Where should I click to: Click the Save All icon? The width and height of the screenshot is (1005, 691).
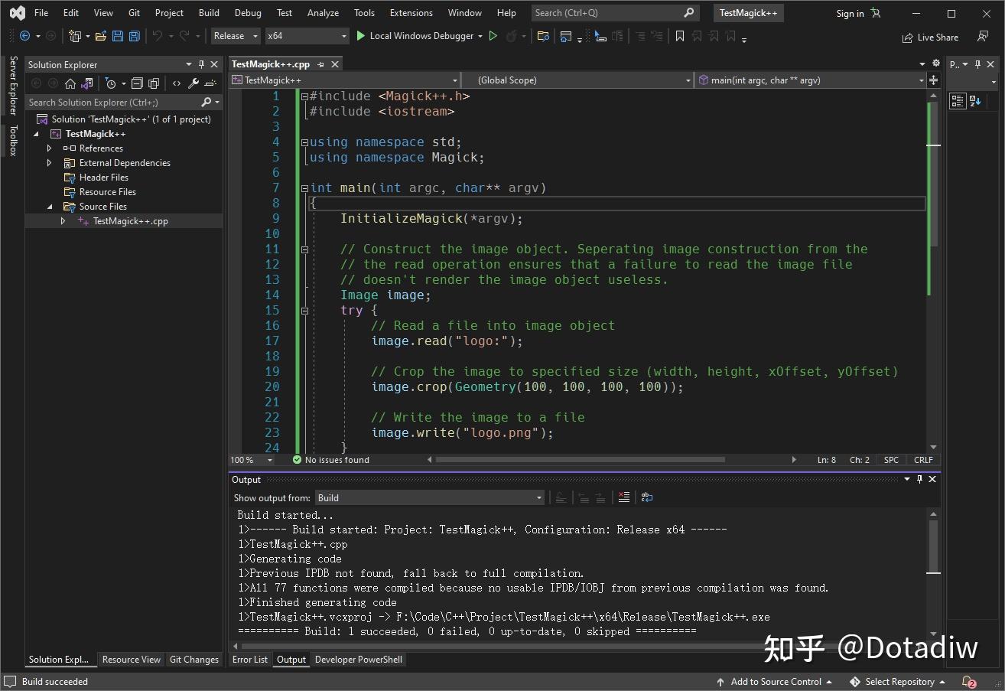pyautogui.click(x=133, y=35)
